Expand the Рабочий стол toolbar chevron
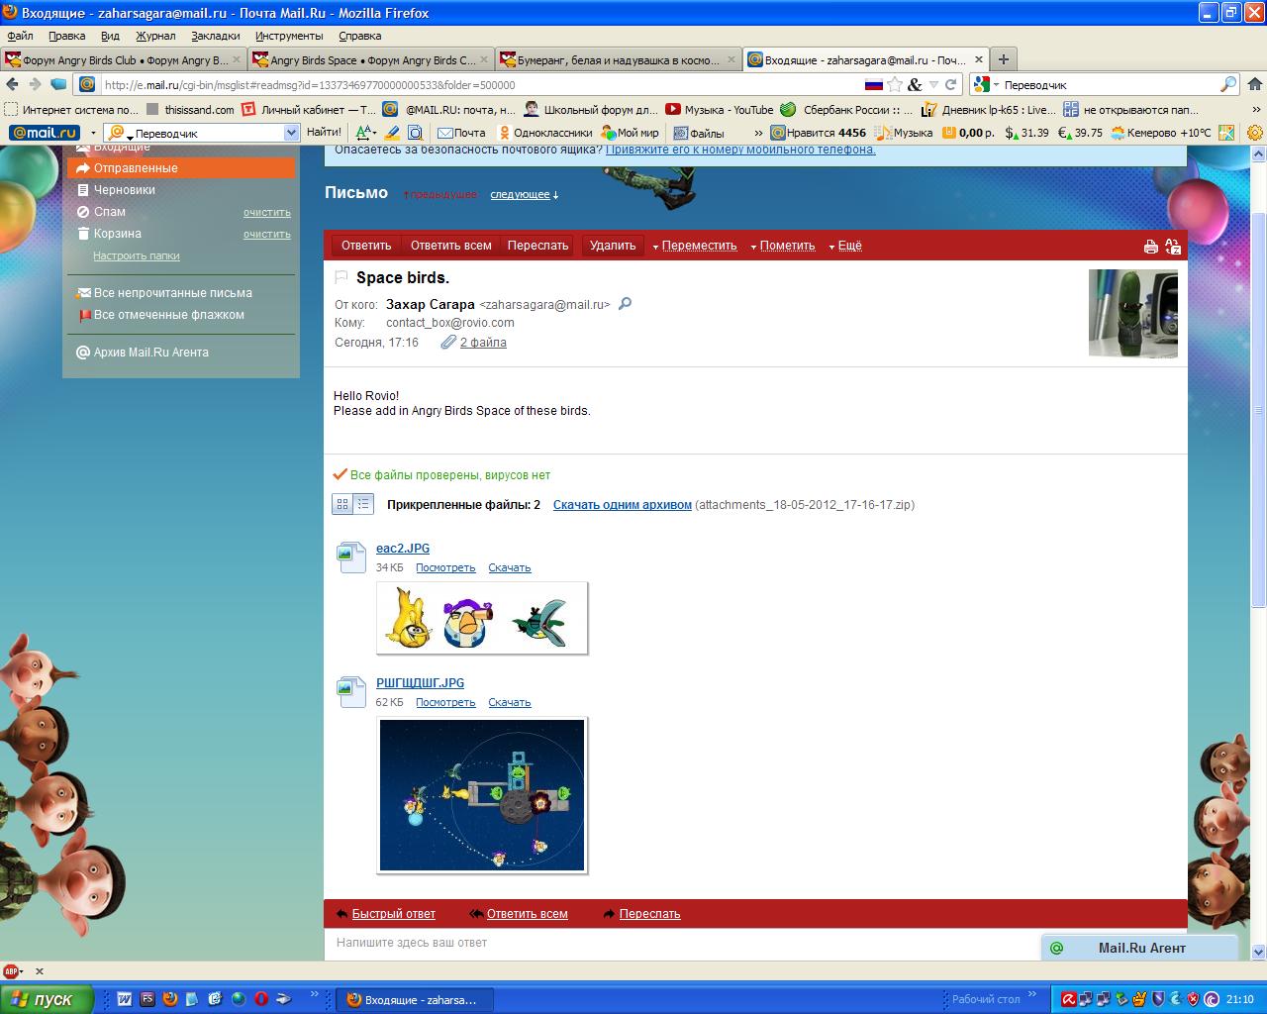The image size is (1267, 1014). (x=1032, y=994)
